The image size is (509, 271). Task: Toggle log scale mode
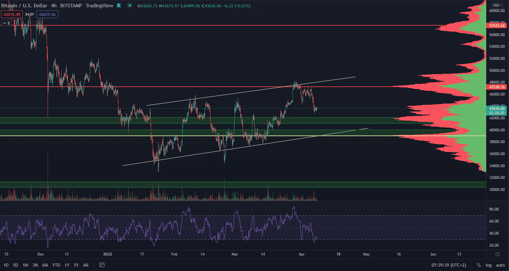pyautogui.click(x=488, y=265)
